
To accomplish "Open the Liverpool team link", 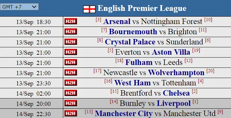I will 174,104.
